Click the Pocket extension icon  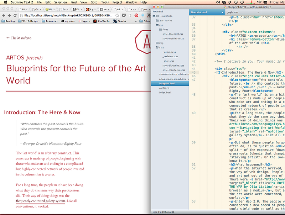pos(123,15)
